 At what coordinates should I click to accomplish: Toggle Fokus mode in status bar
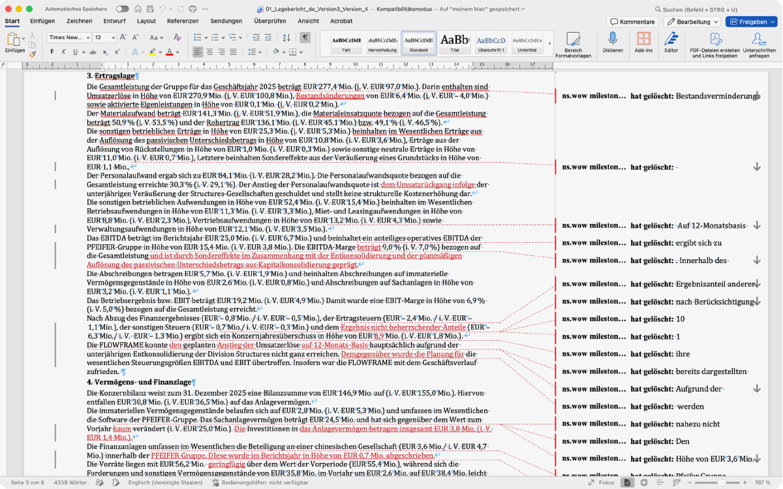(x=602, y=482)
